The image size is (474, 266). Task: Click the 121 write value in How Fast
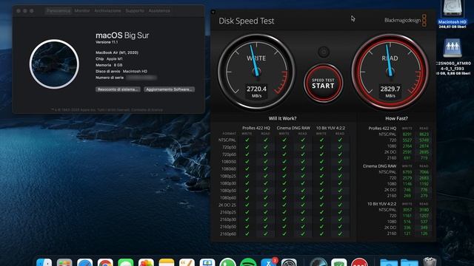(407, 233)
